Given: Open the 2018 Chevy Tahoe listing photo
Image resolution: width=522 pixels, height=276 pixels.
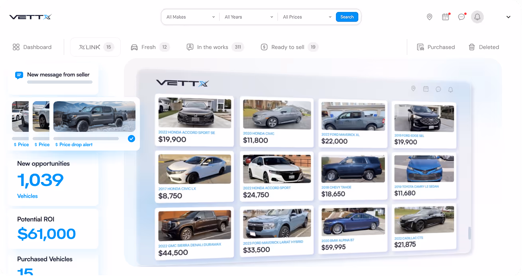Looking at the screenshot, I should point(353,169).
